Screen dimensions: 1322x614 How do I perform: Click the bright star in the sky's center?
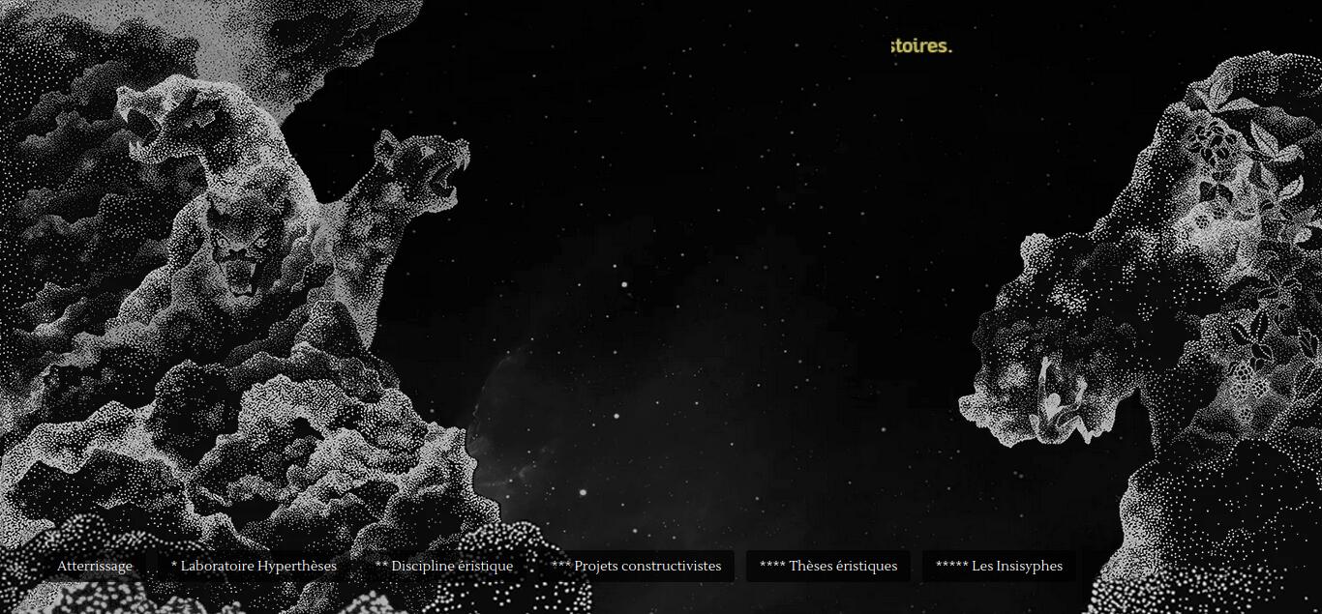pos(624,284)
